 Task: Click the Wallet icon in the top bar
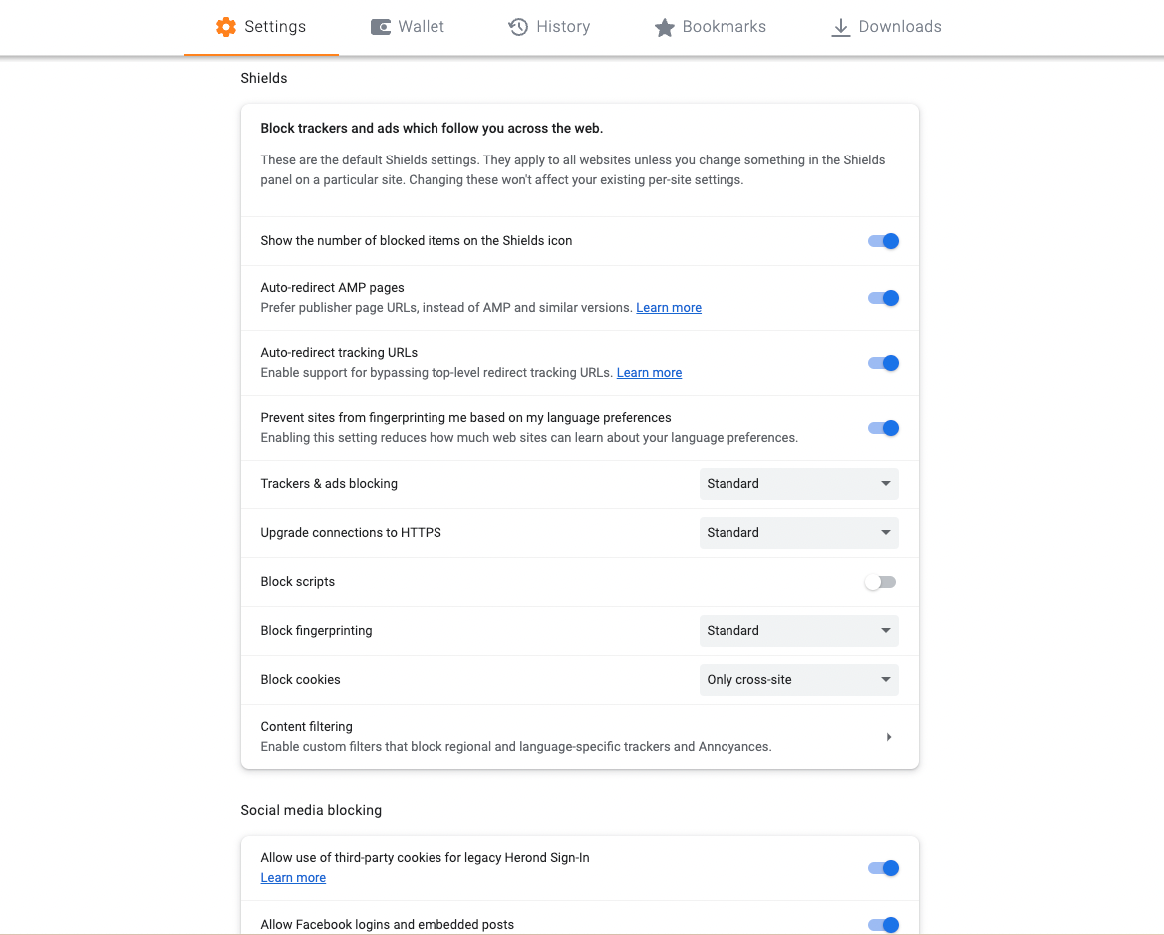coord(380,27)
